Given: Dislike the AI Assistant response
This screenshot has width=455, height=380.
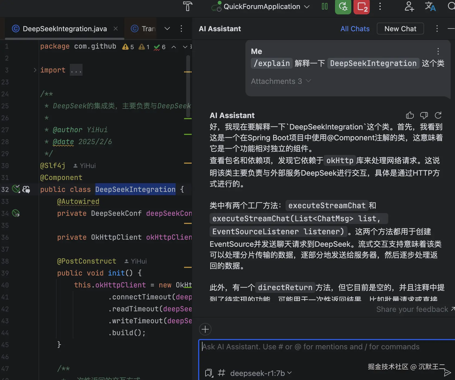Looking at the screenshot, I should click(424, 115).
